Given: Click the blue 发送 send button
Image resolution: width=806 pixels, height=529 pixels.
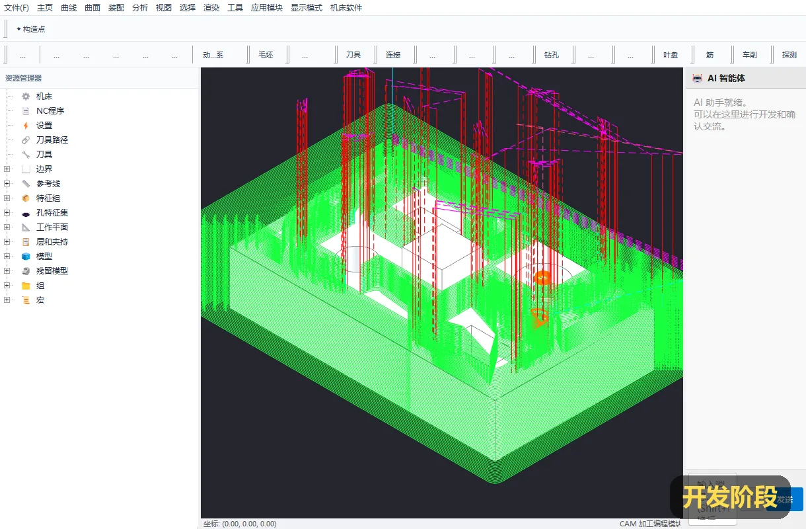Looking at the screenshot, I should [786, 499].
